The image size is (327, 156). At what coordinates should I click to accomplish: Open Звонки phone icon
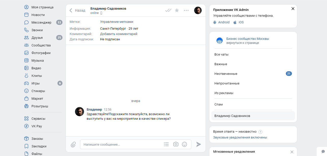coord(26,30)
